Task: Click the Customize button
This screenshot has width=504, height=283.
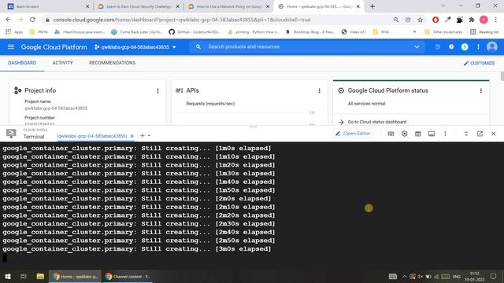Action: click(x=479, y=63)
